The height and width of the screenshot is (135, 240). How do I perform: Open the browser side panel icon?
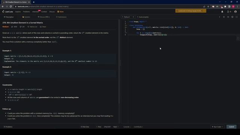click(x=229, y=7)
